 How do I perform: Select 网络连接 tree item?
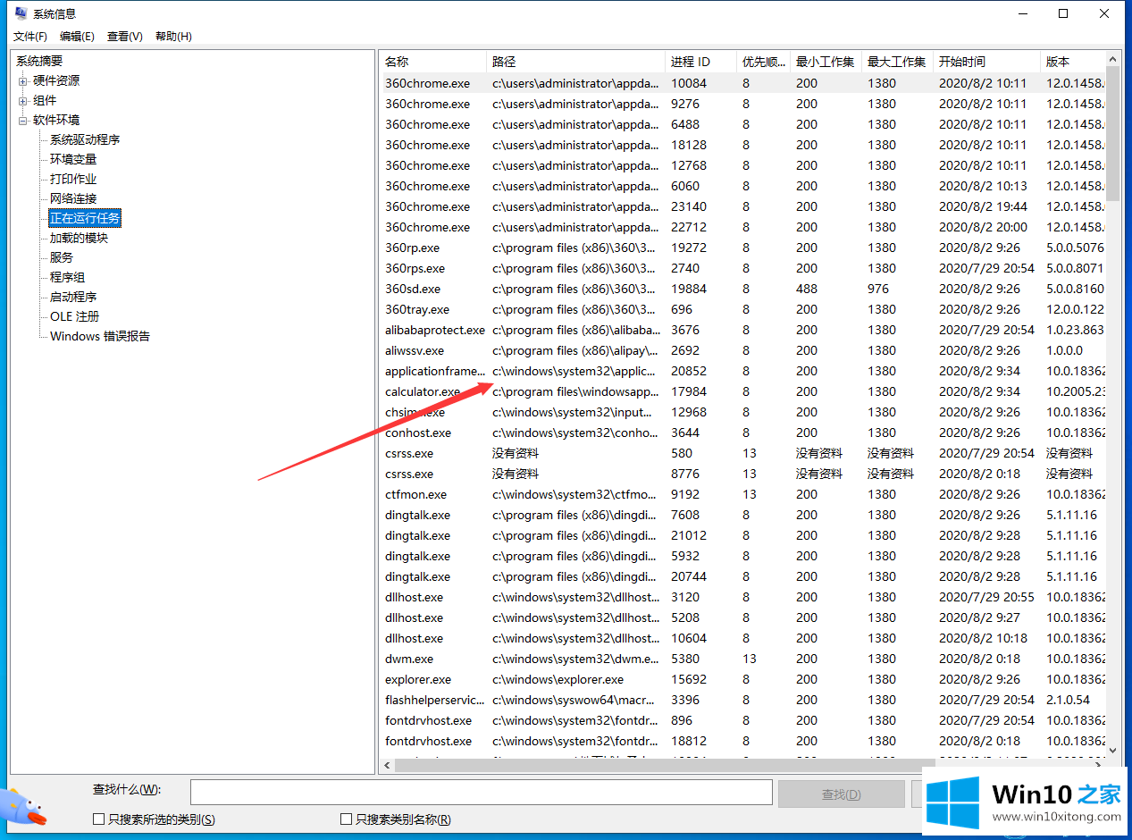click(73, 198)
